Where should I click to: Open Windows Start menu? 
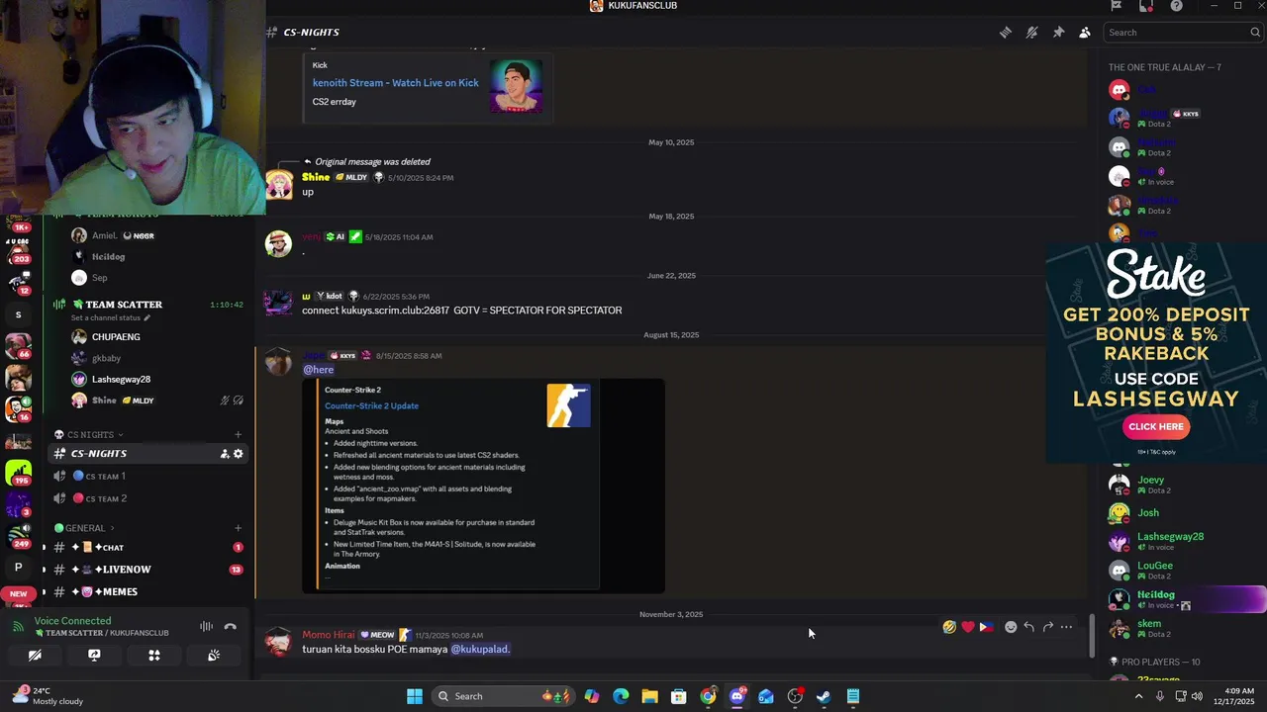415,696
